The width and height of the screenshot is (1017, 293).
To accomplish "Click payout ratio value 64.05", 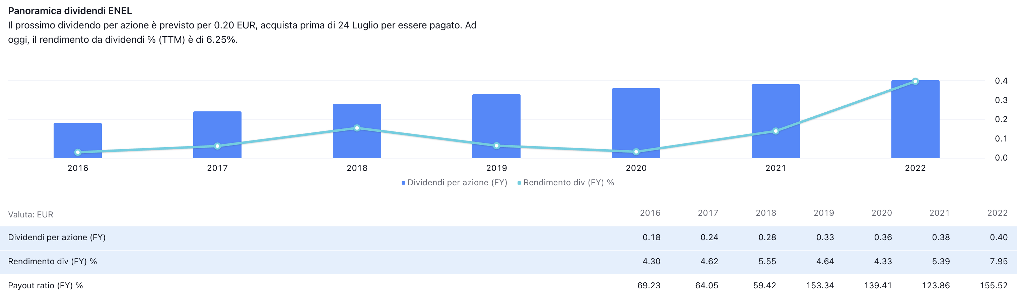I will [707, 286].
